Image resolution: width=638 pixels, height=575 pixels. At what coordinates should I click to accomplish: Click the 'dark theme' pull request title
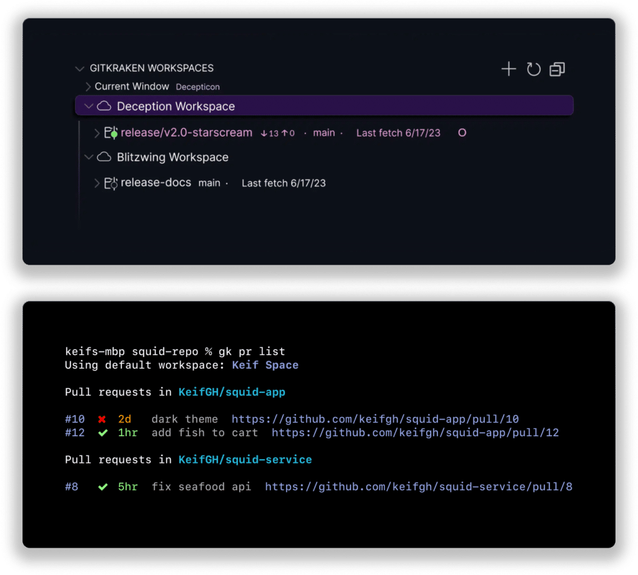184,419
